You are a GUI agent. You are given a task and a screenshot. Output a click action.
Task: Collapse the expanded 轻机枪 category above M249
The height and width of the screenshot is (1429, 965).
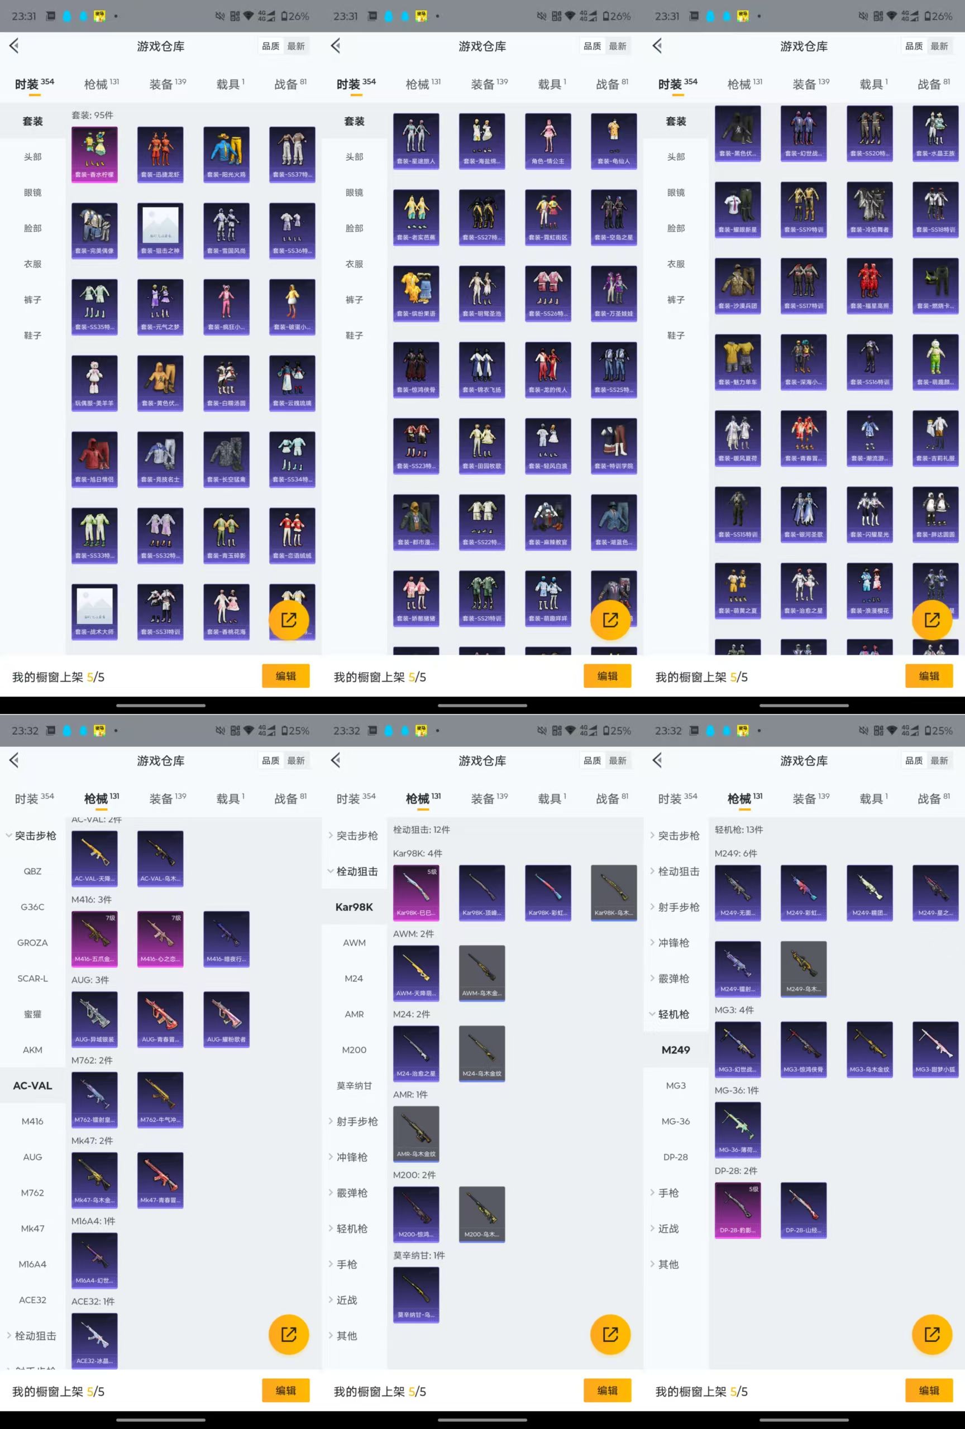click(x=673, y=1014)
